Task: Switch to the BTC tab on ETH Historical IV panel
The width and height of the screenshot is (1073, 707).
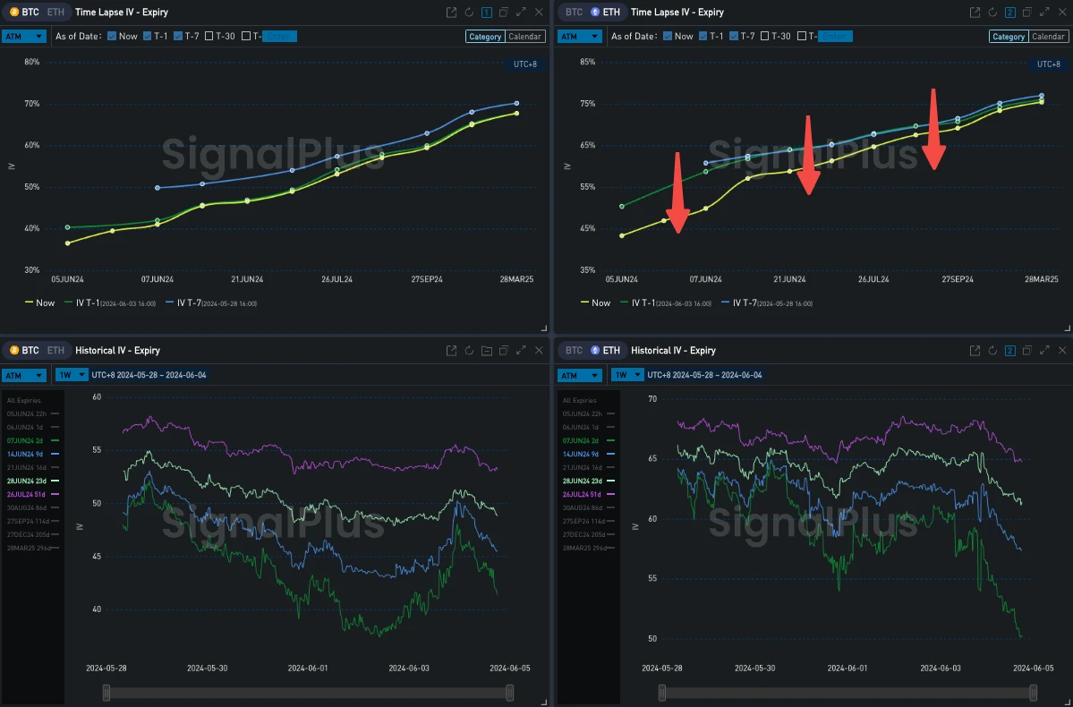Action: [573, 350]
